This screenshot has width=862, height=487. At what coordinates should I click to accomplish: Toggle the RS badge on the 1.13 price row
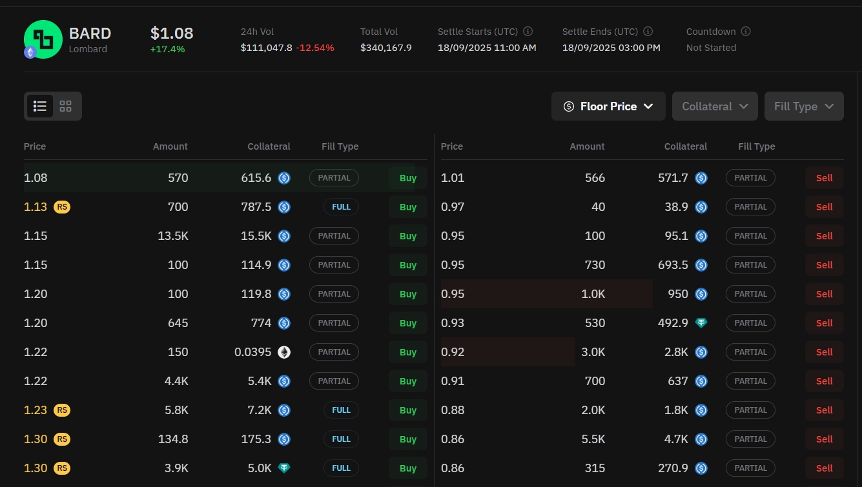(62, 206)
